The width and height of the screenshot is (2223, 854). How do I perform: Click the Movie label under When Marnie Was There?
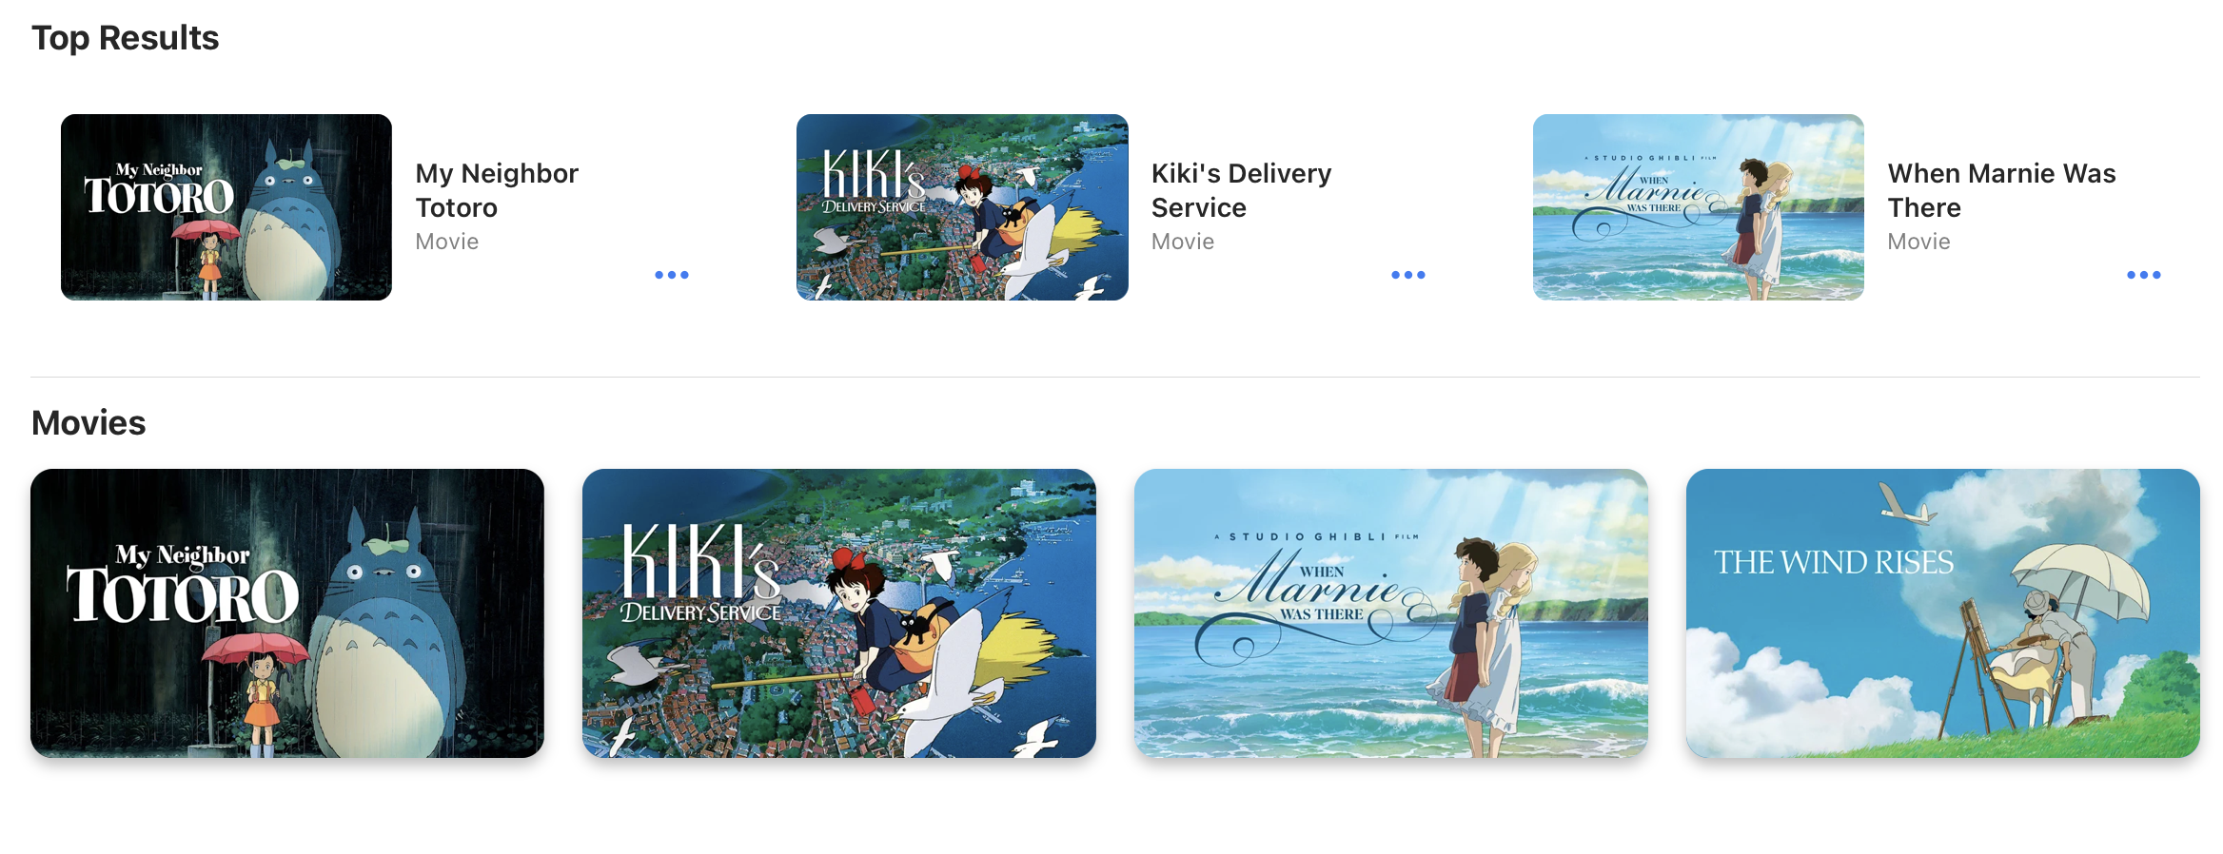(x=1918, y=242)
